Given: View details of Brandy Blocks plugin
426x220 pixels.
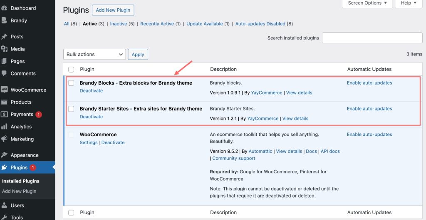Looking at the screenshot, I should tap(299, 92).
